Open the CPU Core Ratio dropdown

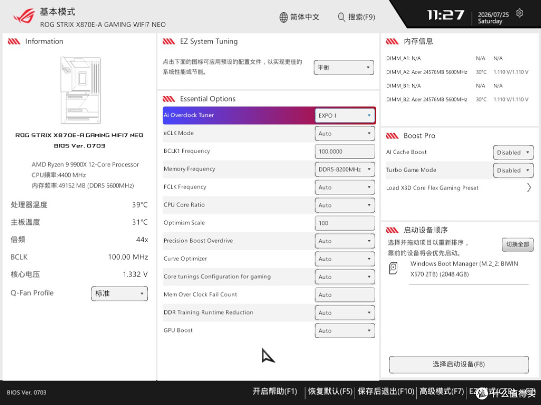coord(345,205)
